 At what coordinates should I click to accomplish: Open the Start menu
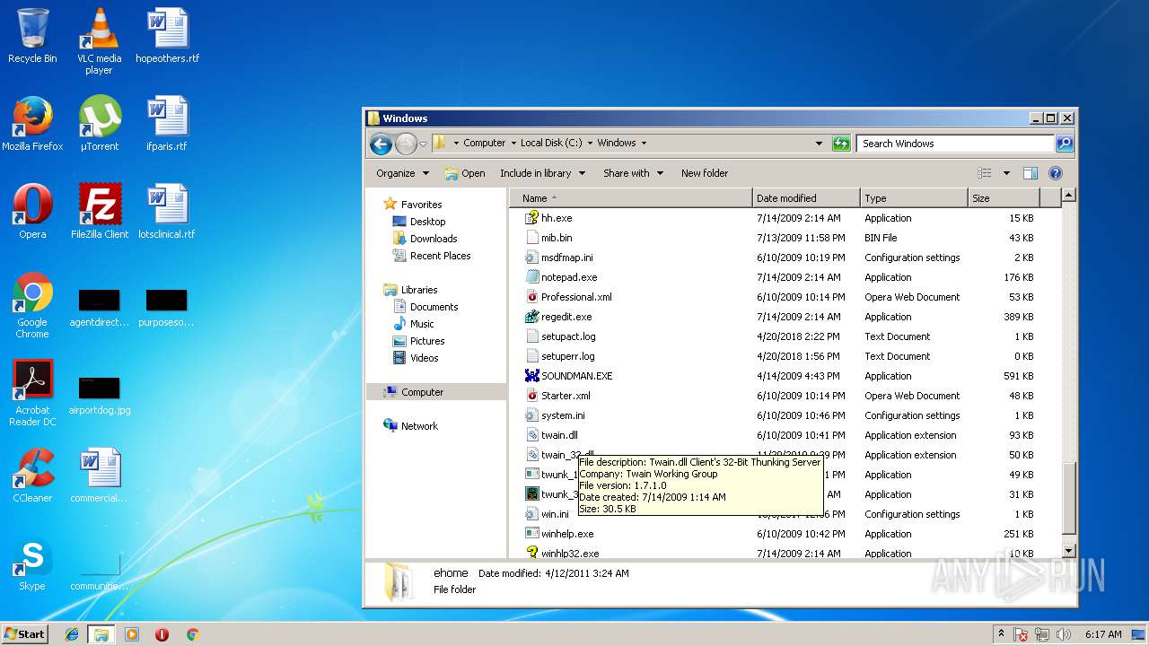point(24,634)
